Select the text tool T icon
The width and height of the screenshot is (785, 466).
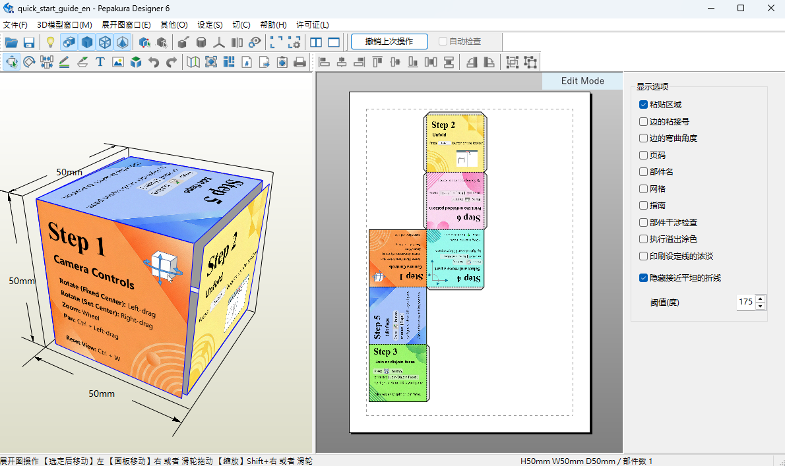coord(100,62)
